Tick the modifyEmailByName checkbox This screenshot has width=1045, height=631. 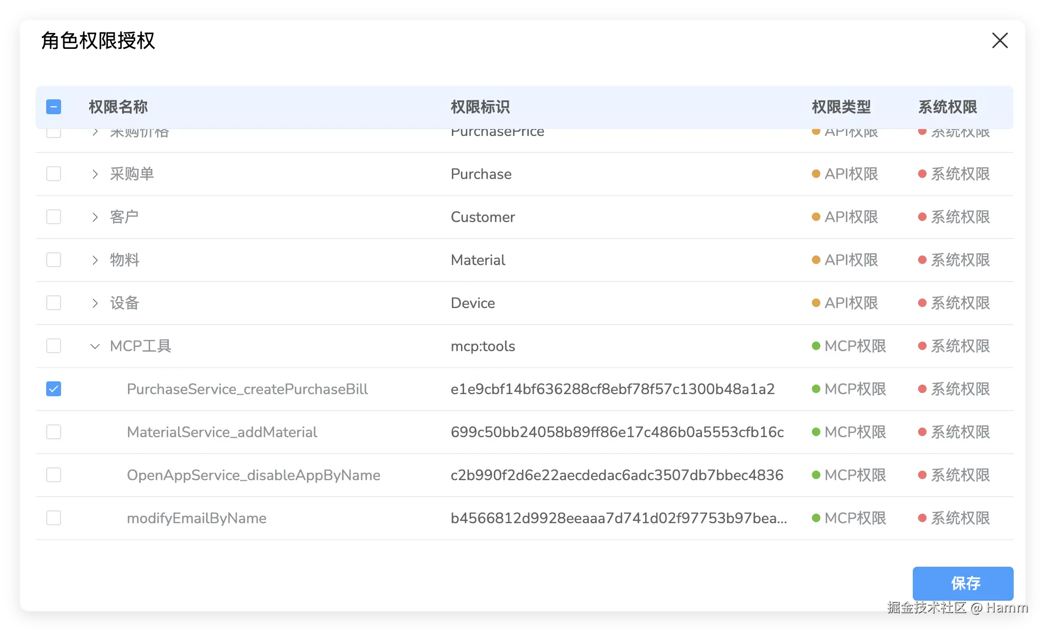click(54, 518)
